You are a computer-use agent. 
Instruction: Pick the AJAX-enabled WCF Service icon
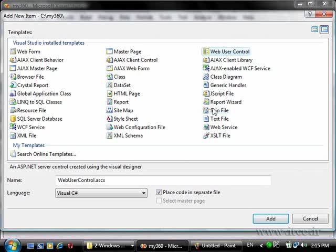click(206, 68)
